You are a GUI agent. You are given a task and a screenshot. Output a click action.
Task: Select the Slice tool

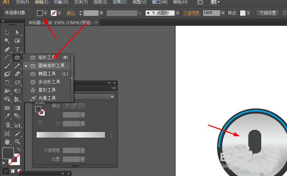pos(17,134)
